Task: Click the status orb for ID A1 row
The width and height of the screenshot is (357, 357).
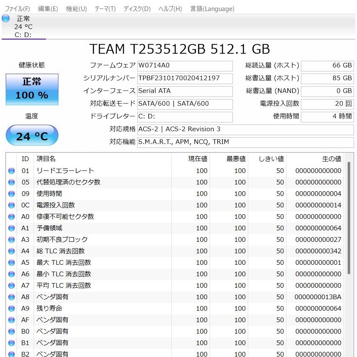Action: click(x=11, y=228)
